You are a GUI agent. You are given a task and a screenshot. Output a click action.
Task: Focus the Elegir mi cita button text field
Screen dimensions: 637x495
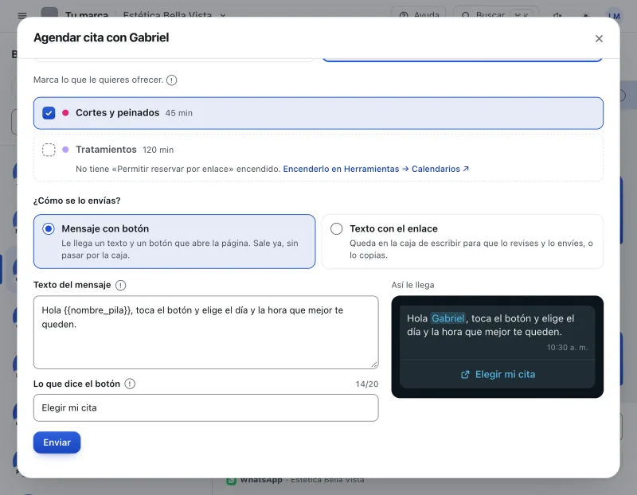206,407
